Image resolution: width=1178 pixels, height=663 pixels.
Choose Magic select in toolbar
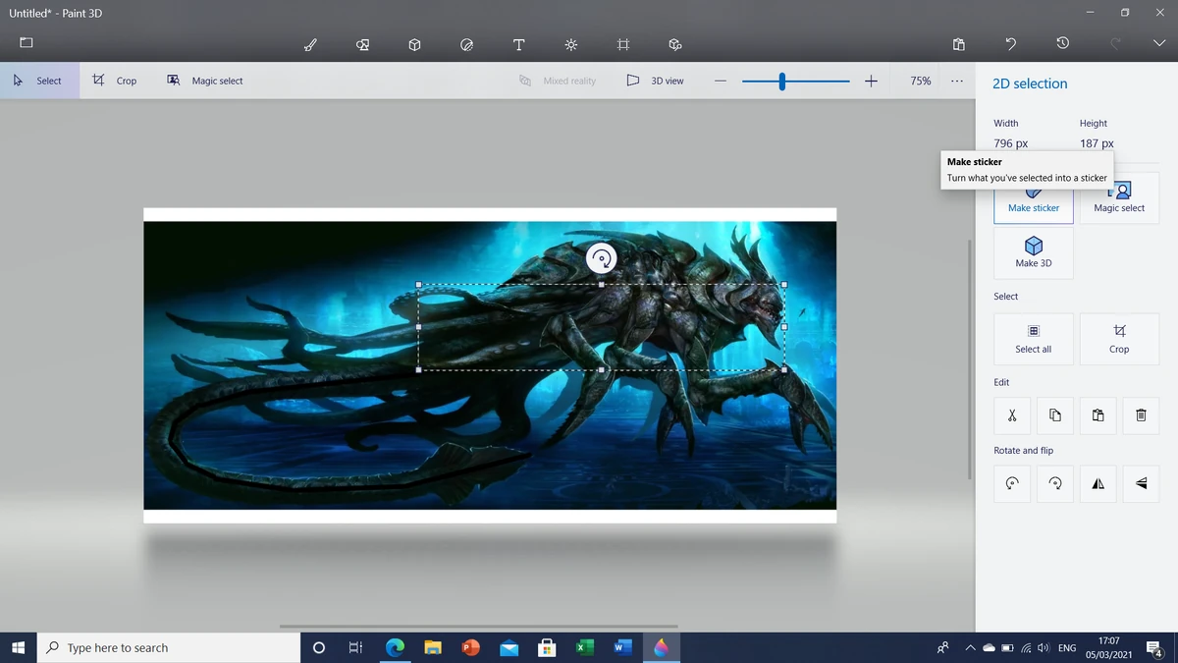(204, 81)
